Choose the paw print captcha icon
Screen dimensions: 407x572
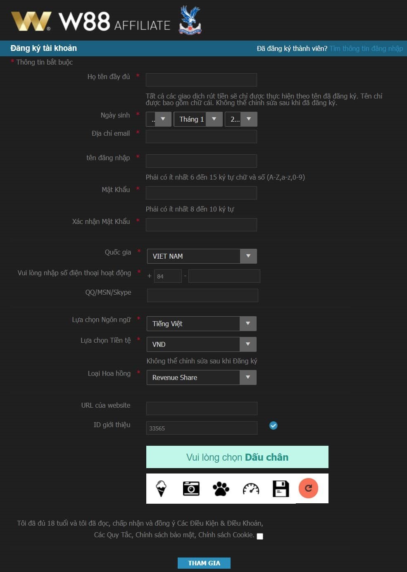tap(221, 488)
